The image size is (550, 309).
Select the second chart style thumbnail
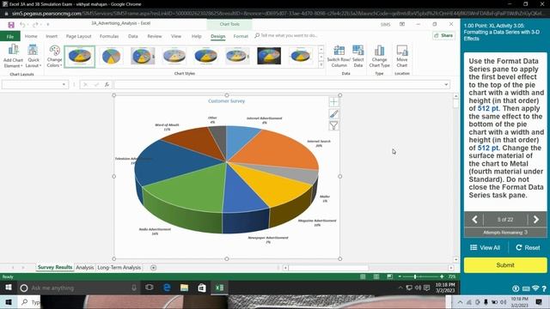tap(111, 56)
